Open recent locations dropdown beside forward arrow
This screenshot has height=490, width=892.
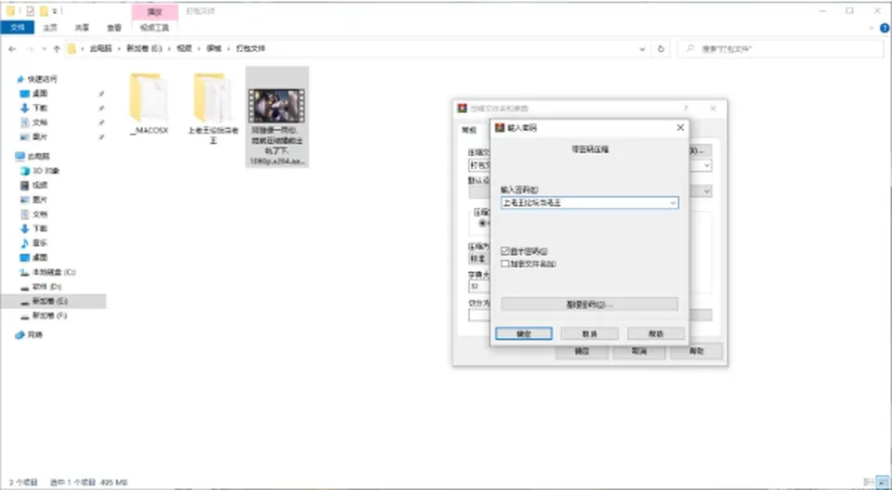click(44, 49)
